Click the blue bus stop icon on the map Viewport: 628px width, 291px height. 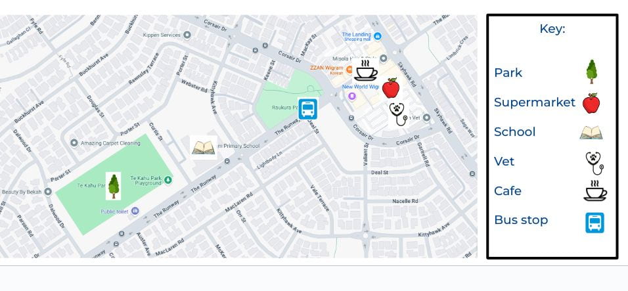[x=307, y=109]
